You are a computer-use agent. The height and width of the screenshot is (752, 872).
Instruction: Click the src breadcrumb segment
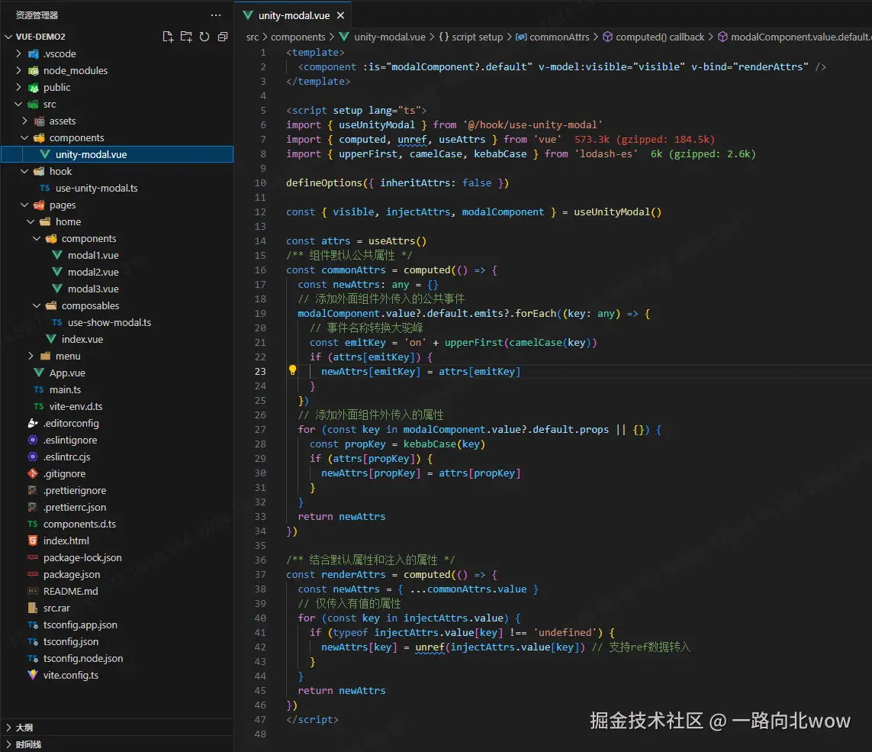point(253,37)
